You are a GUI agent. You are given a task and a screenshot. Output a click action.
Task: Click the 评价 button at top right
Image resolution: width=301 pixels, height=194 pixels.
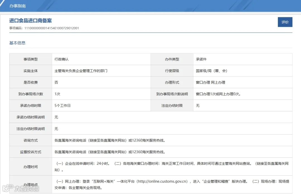click(x=285, y=22)
